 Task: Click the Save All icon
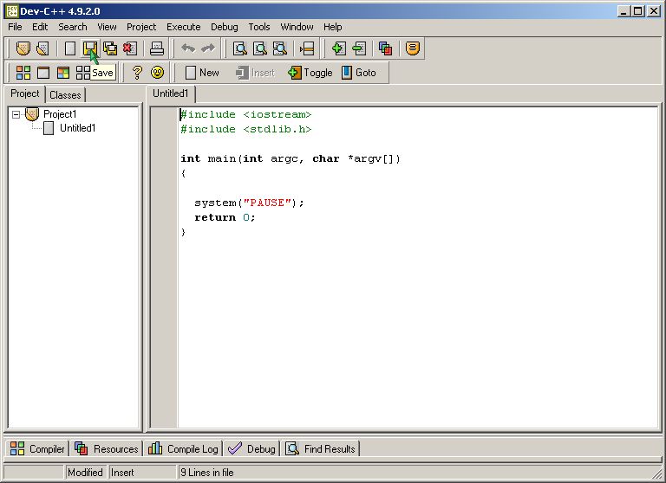110,48
